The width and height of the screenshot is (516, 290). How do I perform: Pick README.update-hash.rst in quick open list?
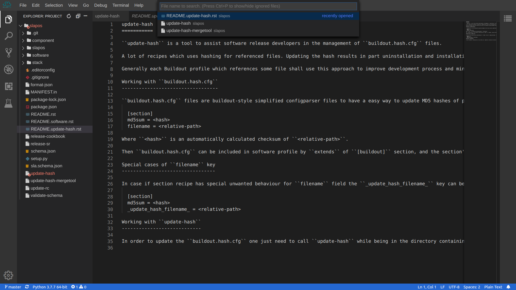258,16
